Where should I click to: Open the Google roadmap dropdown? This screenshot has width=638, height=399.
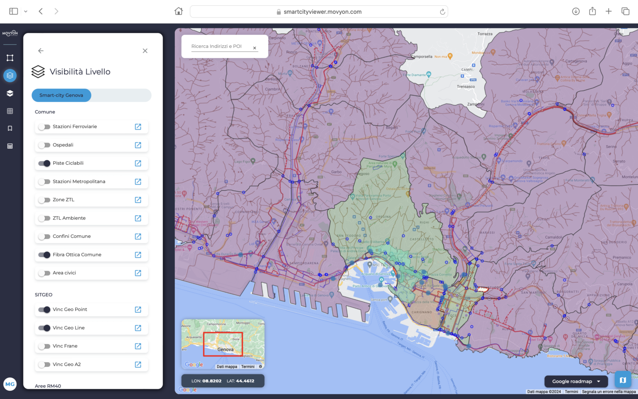click(x=576, y=381)
